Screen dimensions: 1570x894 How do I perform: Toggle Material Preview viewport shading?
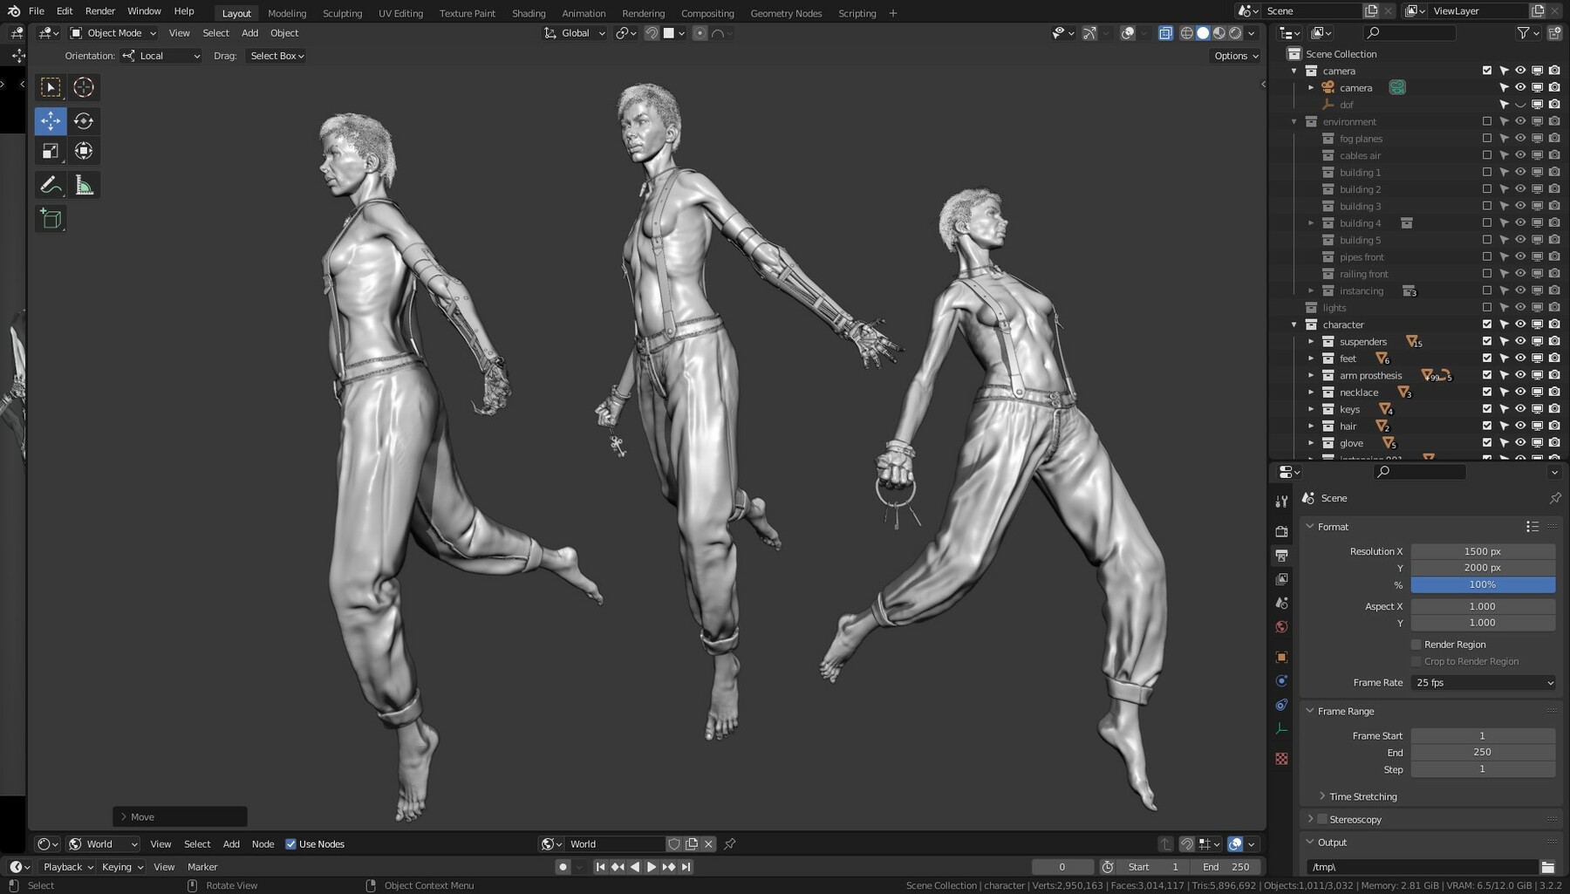pyautogui.click(x=1218, y=32)
